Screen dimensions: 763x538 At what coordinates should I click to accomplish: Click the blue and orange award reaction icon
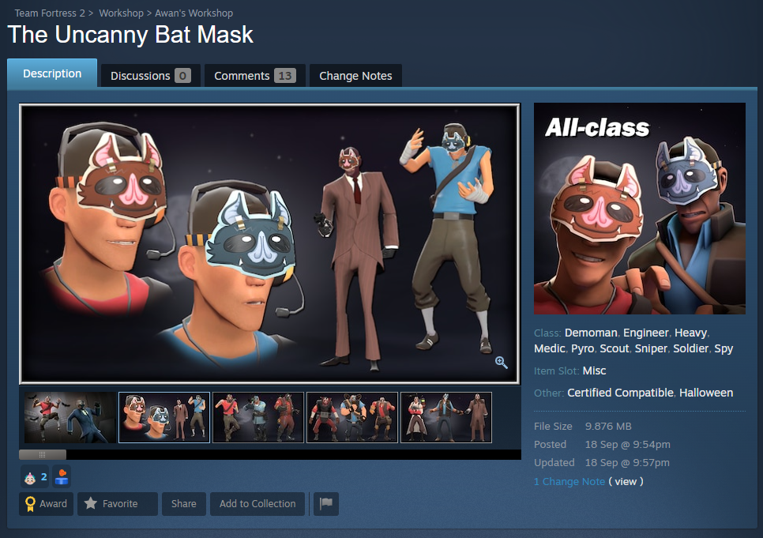(62, 476)
